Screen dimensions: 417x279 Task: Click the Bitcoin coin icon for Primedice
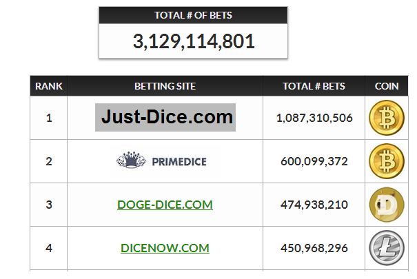387,161
